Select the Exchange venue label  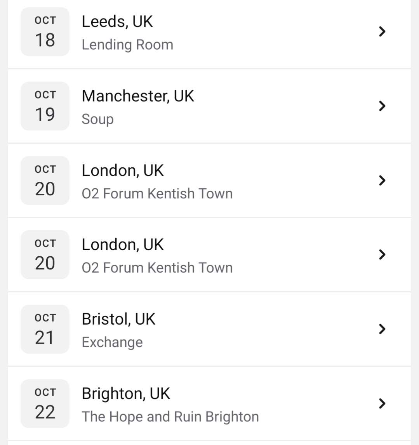click(112, 342)
